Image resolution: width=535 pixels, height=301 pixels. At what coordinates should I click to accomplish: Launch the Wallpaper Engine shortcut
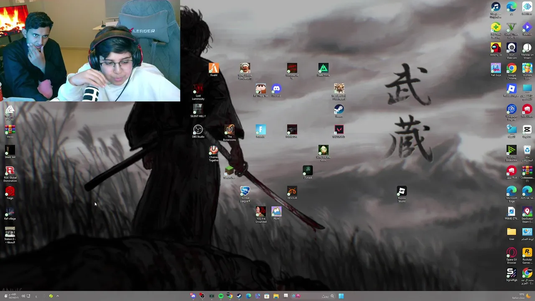512,112
